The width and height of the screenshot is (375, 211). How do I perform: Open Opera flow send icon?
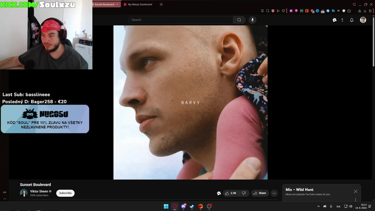(x=278, y=11)
